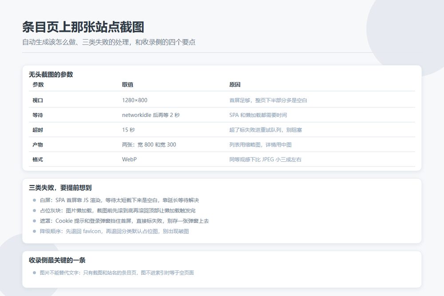Image resolution: width=444 pixels, height=296 pixels.
Task: Click the reason 超了标失败进重试队列，别阻塞
Action: 266,130
